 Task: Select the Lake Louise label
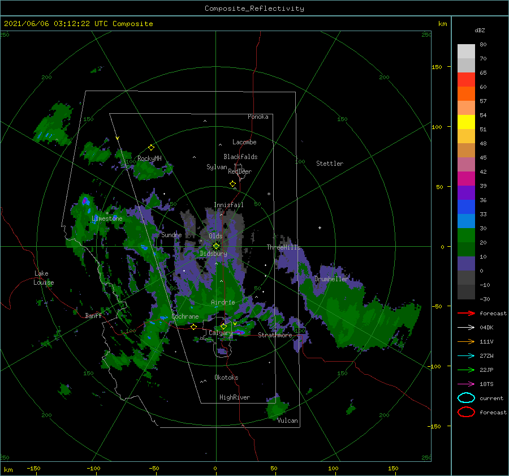[x=44, y=278]
